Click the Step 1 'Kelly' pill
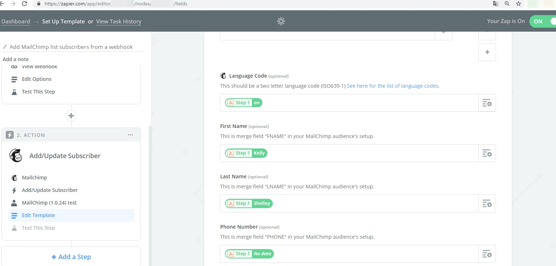 click(x=246, y=153)
